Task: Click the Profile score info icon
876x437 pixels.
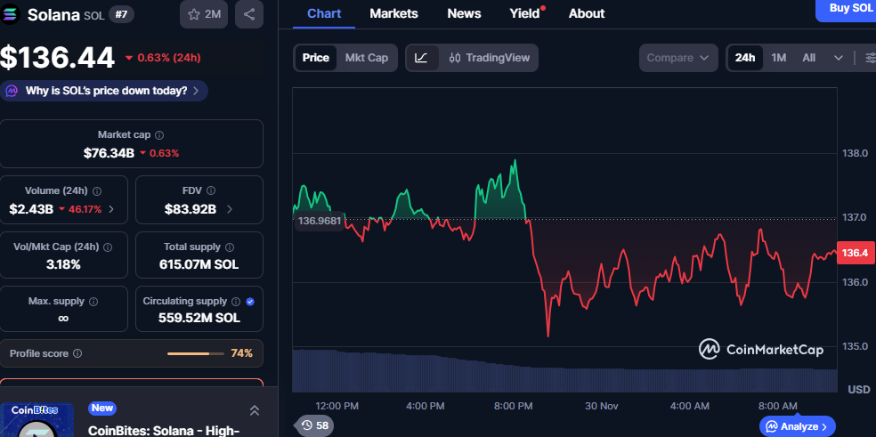Action: [x=77, y=353]
